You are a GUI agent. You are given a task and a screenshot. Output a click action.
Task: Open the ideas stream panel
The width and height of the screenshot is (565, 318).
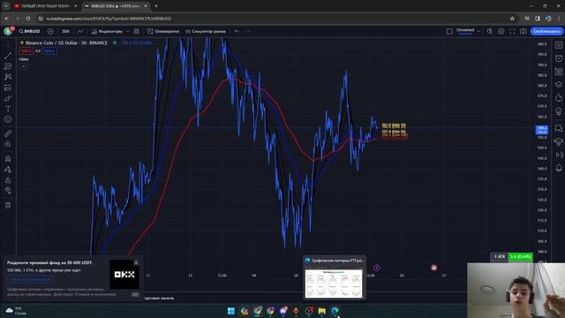pyautogui.click(x=559, y=141)
